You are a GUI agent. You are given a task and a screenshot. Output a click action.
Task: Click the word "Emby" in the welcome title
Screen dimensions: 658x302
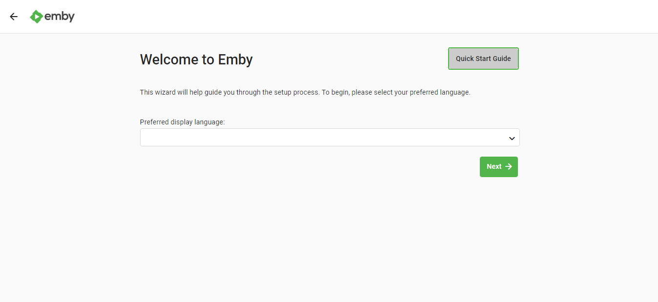tap(235, 60)
